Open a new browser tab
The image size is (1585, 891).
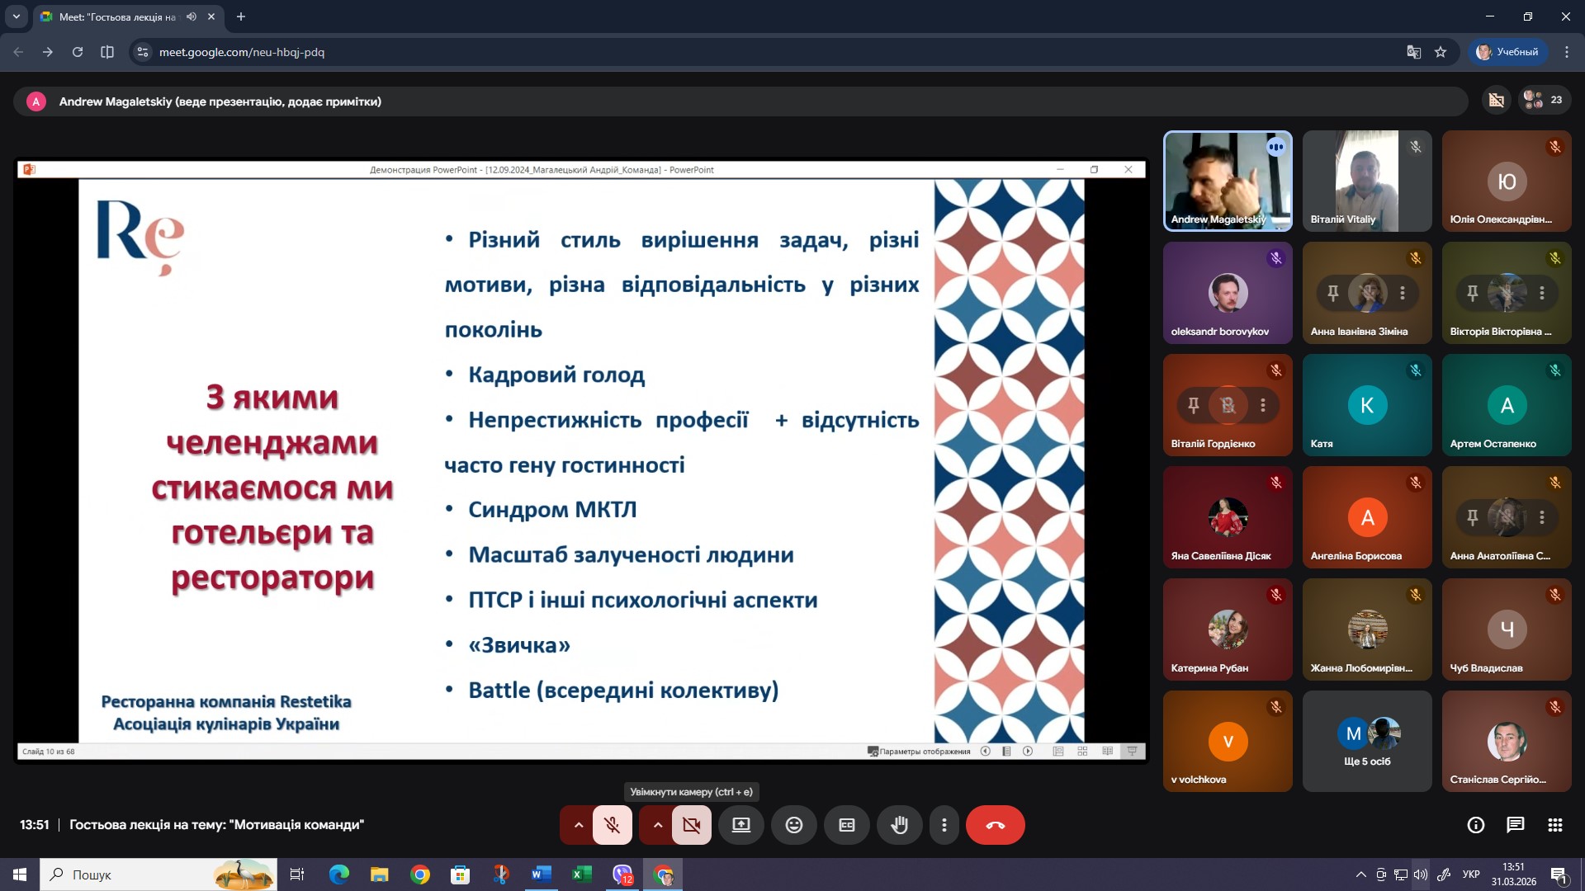(241, 16)
